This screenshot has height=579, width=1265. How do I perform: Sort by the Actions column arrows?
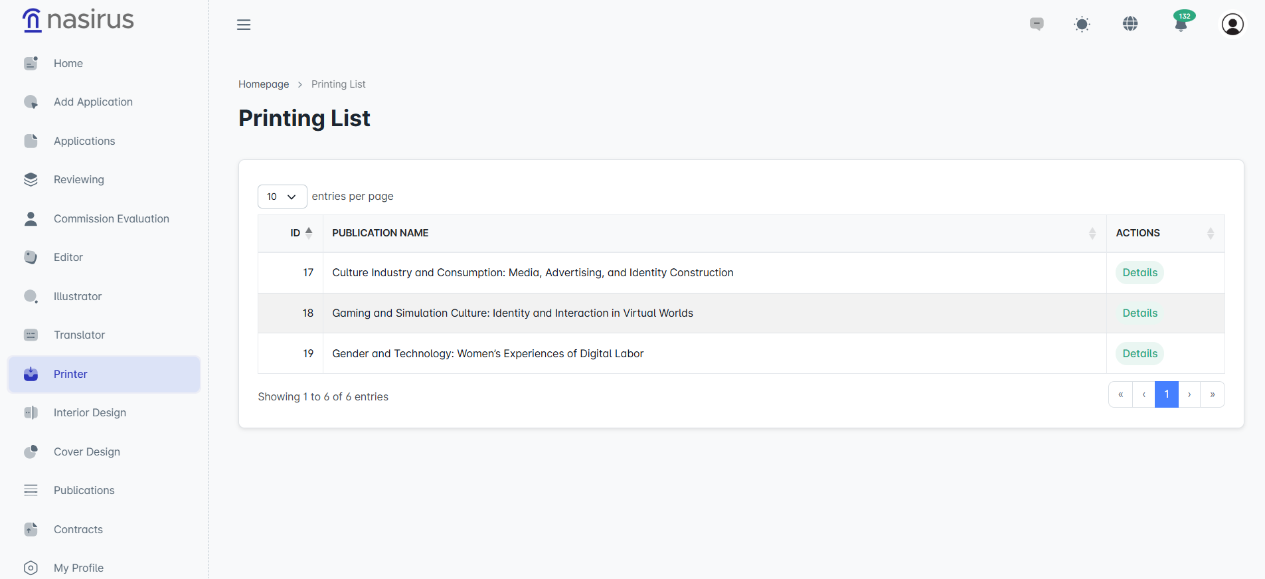point(1210,233)
